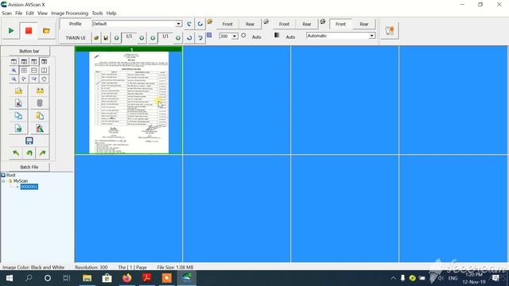Click the paste clipboard icon in Button bar

point(40,116)
